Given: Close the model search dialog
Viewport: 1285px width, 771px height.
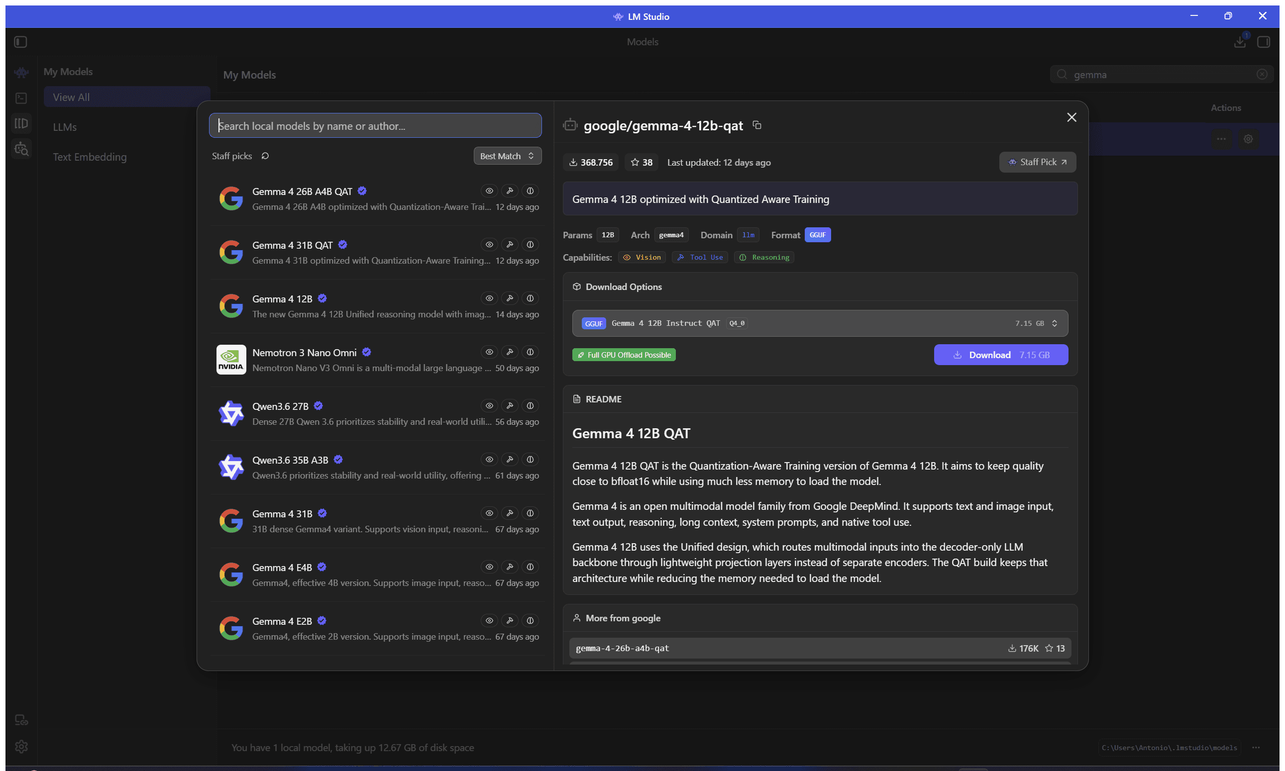Looking at the screenshot, I should coord(1072,117).
